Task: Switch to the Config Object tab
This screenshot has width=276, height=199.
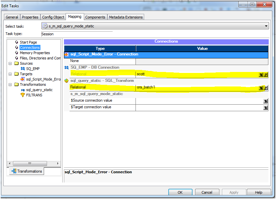Action: (x=53, y=17)
